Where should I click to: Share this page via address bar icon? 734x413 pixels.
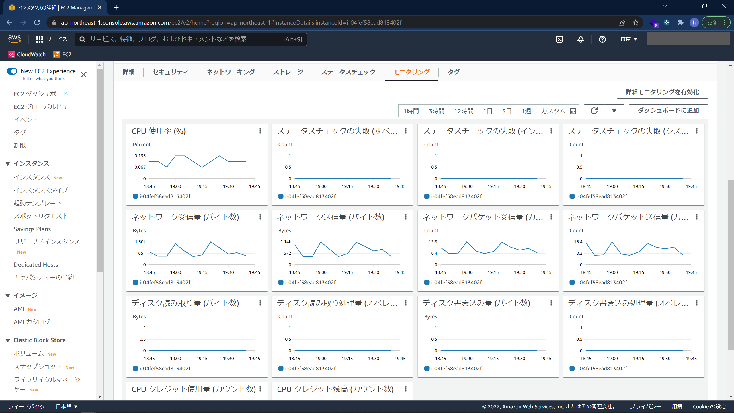(622, 22)
